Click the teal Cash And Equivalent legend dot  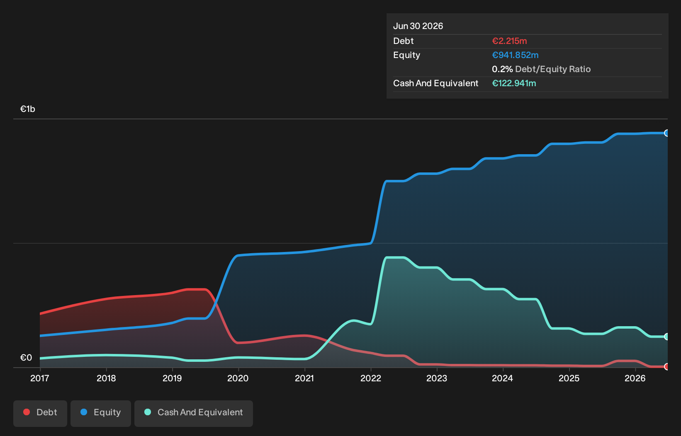coord(148,412)
